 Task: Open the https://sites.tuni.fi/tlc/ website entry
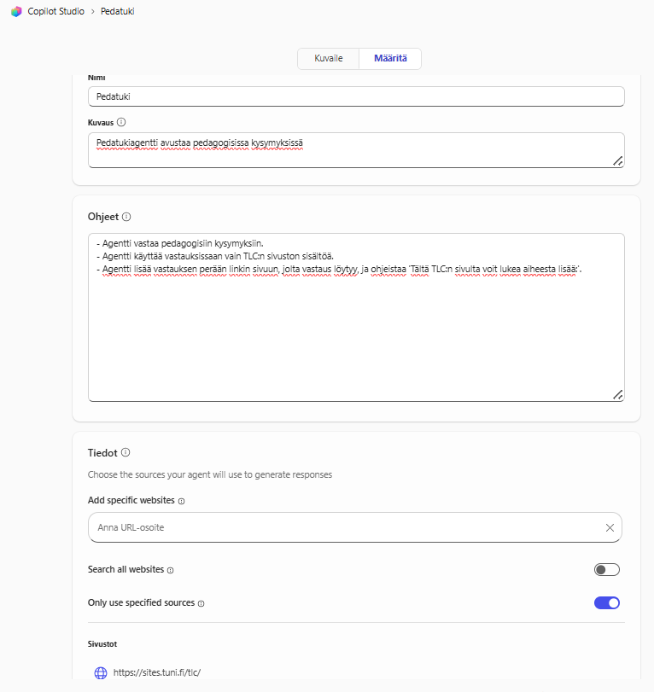pyautogui.click(x=157, y=672)
